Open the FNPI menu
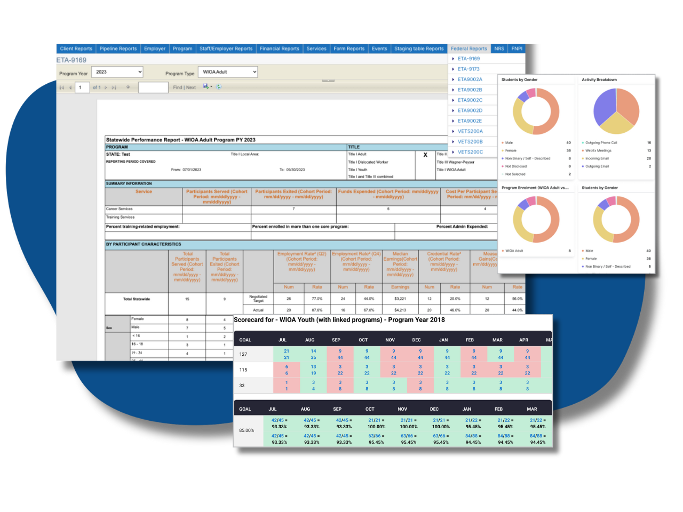 (517, 49)
